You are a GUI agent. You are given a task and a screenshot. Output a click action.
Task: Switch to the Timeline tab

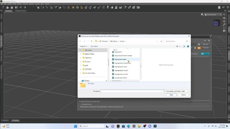tap(15, 120)
